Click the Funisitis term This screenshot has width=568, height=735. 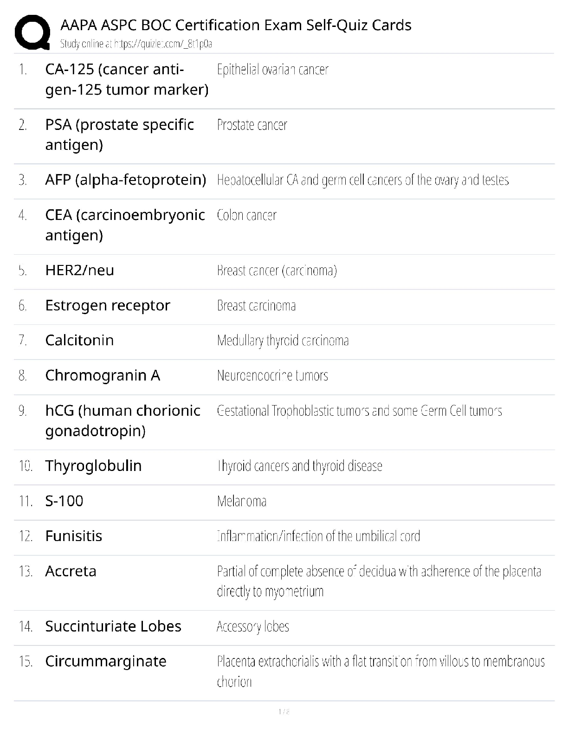coord(73,536)
